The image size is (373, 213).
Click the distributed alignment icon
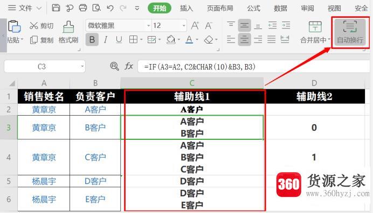285,39
